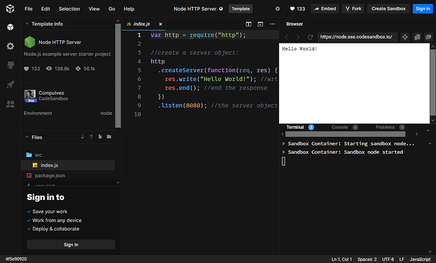Refresh the browser preview
436x263 pixels.
(310, 37)
